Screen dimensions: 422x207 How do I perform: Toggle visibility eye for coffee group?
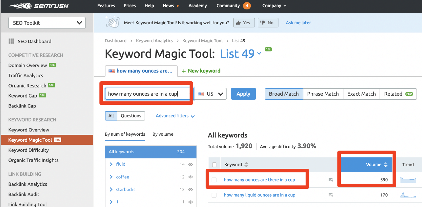coord(190,177)
